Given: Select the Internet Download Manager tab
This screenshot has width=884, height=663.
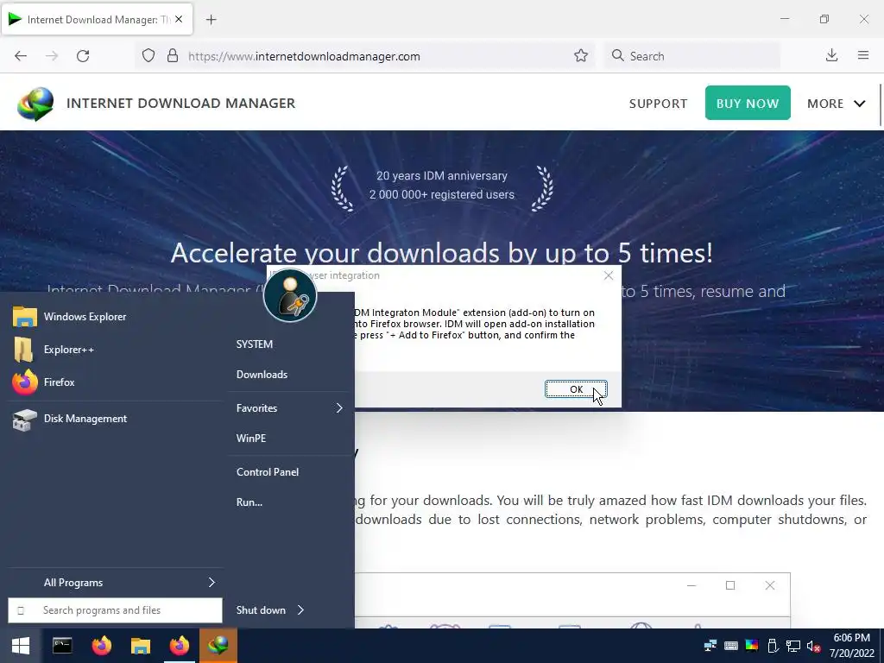Looking at the screenshot, I should 98,19.
